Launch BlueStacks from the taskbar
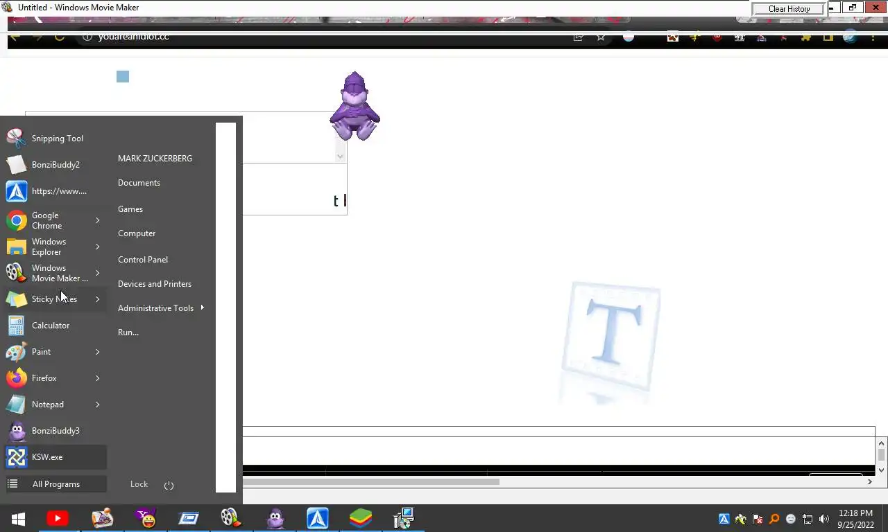The image size is (888, 532). pyautogui.click(x=361, y=518)
